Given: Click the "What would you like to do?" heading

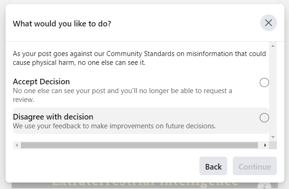Looking at the screenshot, I should point(62,23).
